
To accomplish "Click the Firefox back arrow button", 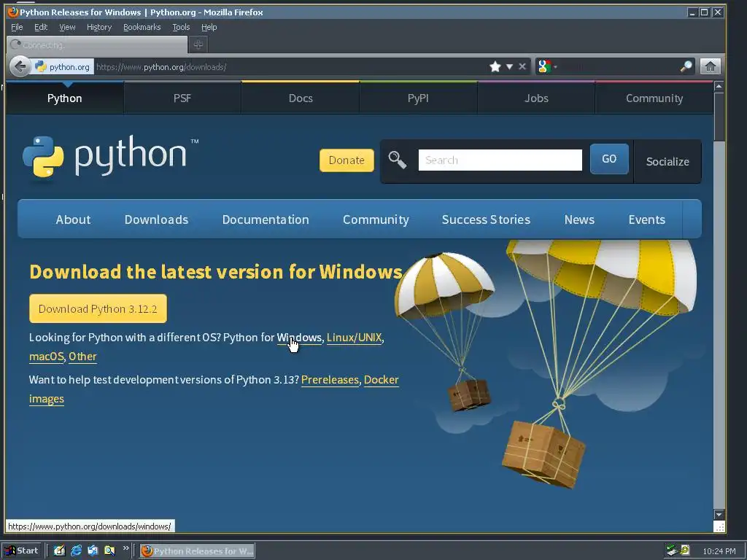I will tap(20, 66).
